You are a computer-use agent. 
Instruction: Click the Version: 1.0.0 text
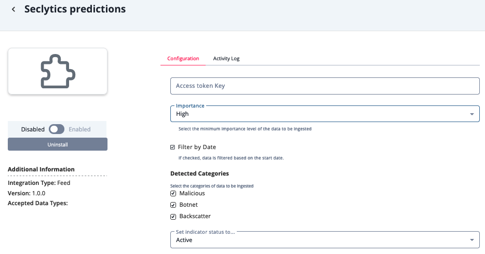(x=26, y=193)
